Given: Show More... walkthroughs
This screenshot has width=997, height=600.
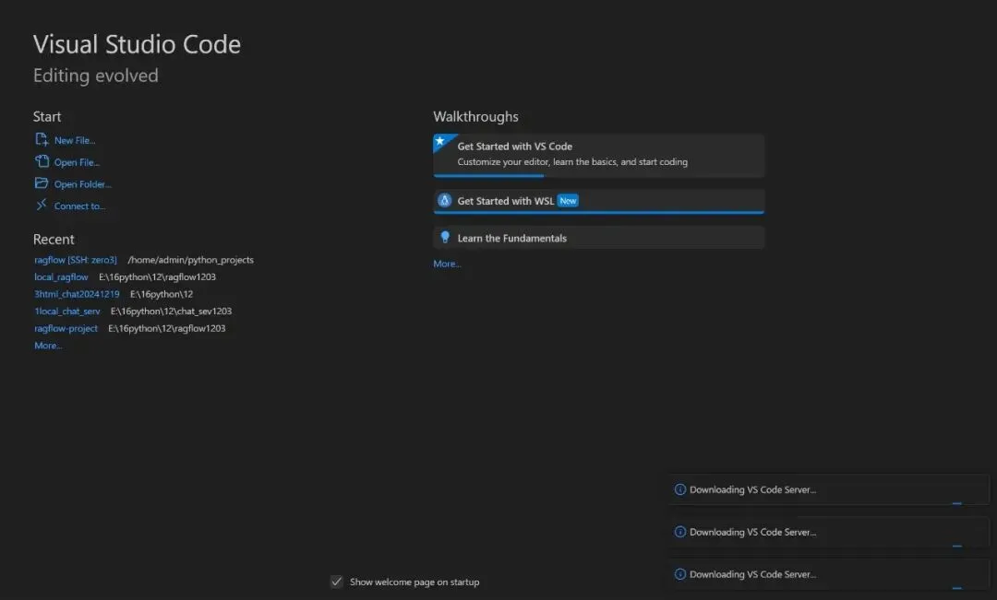Looking at the screenshot, I should [447, 264].
